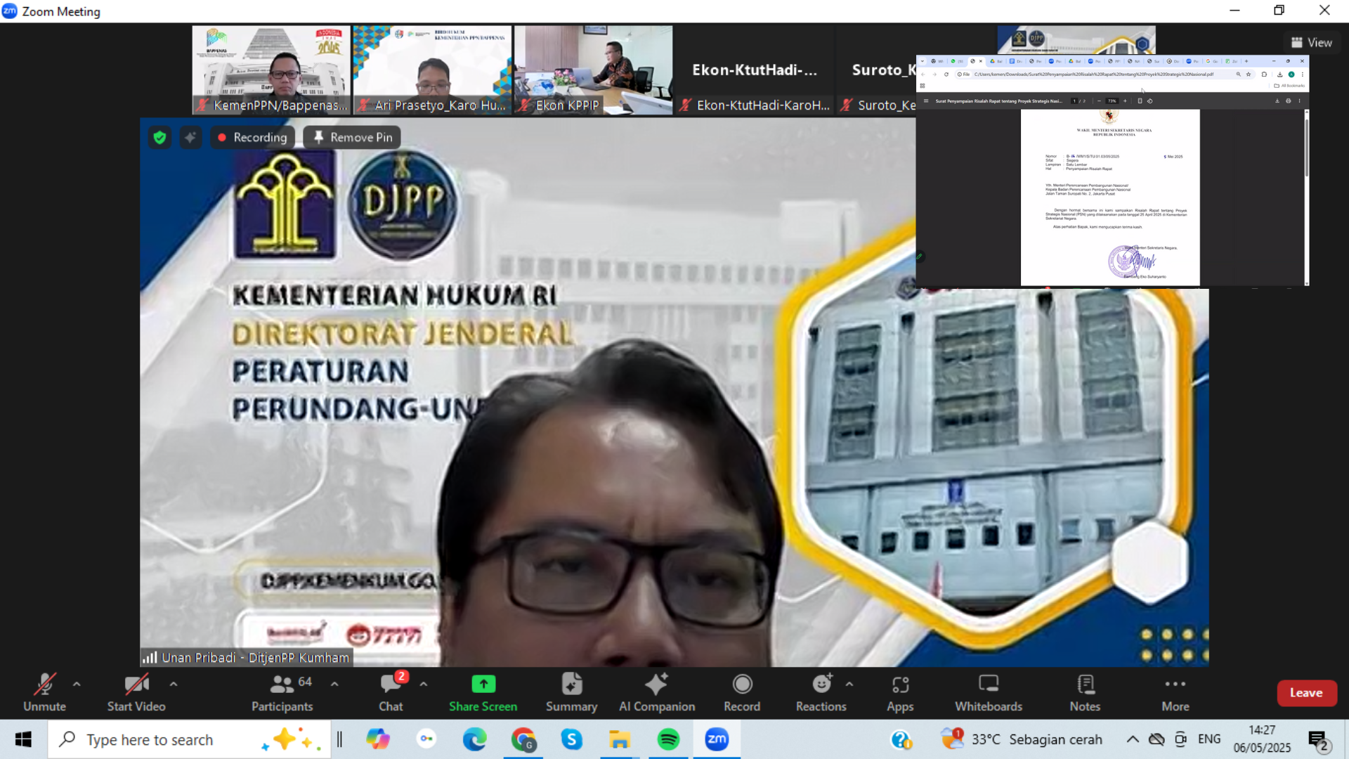Open Copilot from taskbar
This screenshot has height=759, width=1349.
point(378,739)
